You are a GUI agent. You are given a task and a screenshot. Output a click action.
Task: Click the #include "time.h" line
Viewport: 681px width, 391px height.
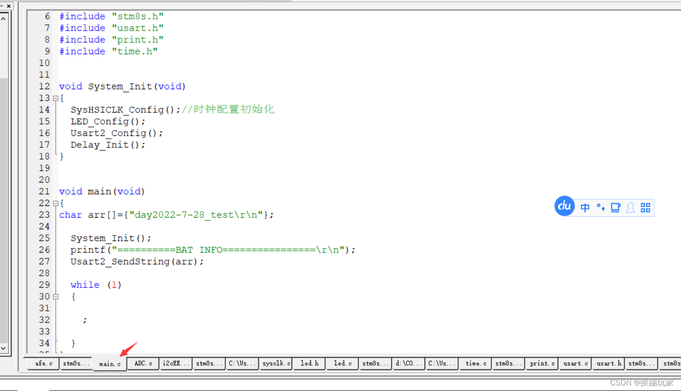tap(108, 51)
